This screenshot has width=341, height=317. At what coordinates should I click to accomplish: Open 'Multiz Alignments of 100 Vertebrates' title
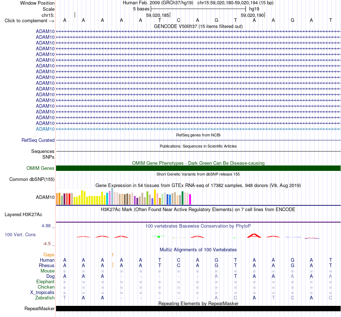[x=198, y=250]
